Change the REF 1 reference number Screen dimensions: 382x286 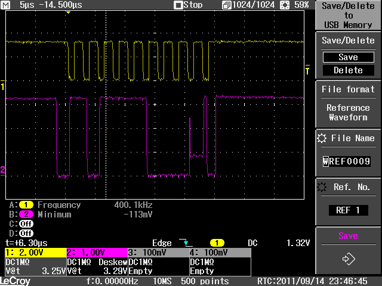tap(348, 210)
